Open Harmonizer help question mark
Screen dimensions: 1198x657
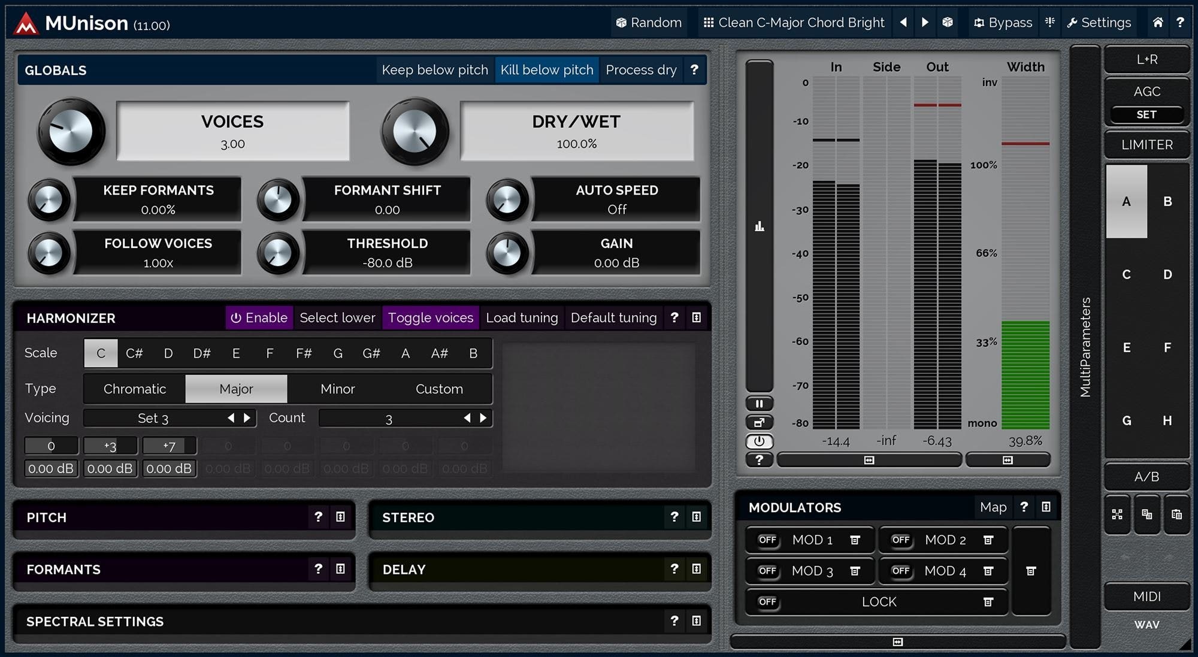(674, 317)
